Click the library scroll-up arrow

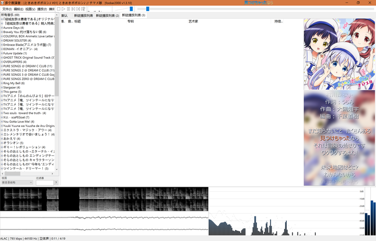click(57, 15)
